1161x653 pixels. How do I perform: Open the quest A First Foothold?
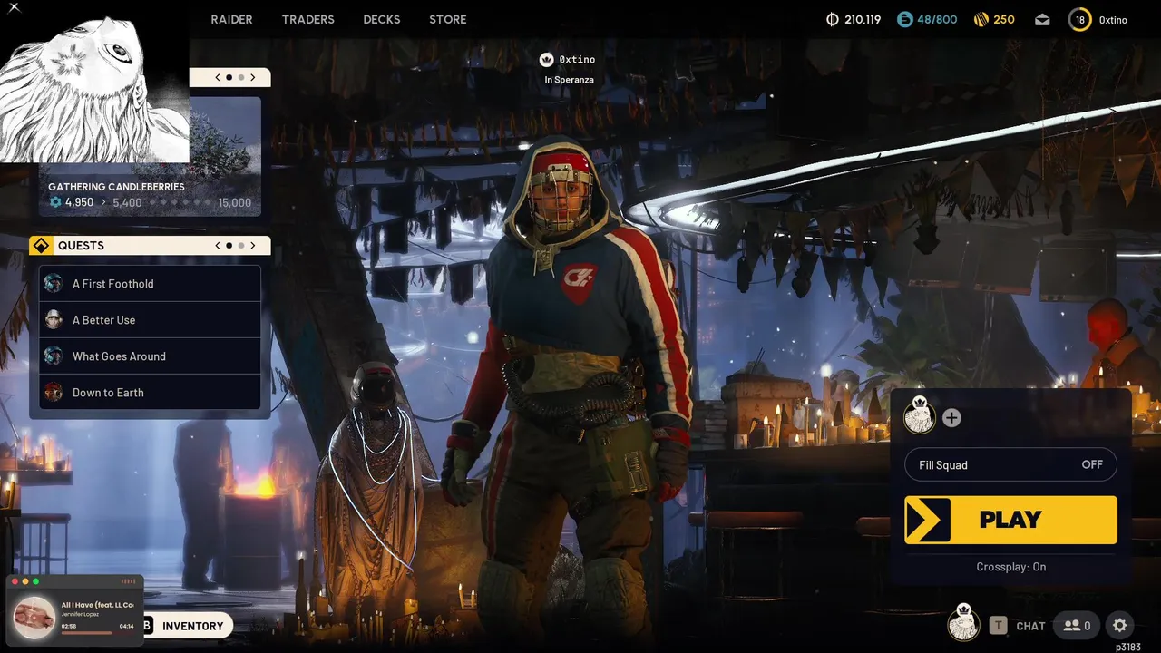click(x=151, y=284)
